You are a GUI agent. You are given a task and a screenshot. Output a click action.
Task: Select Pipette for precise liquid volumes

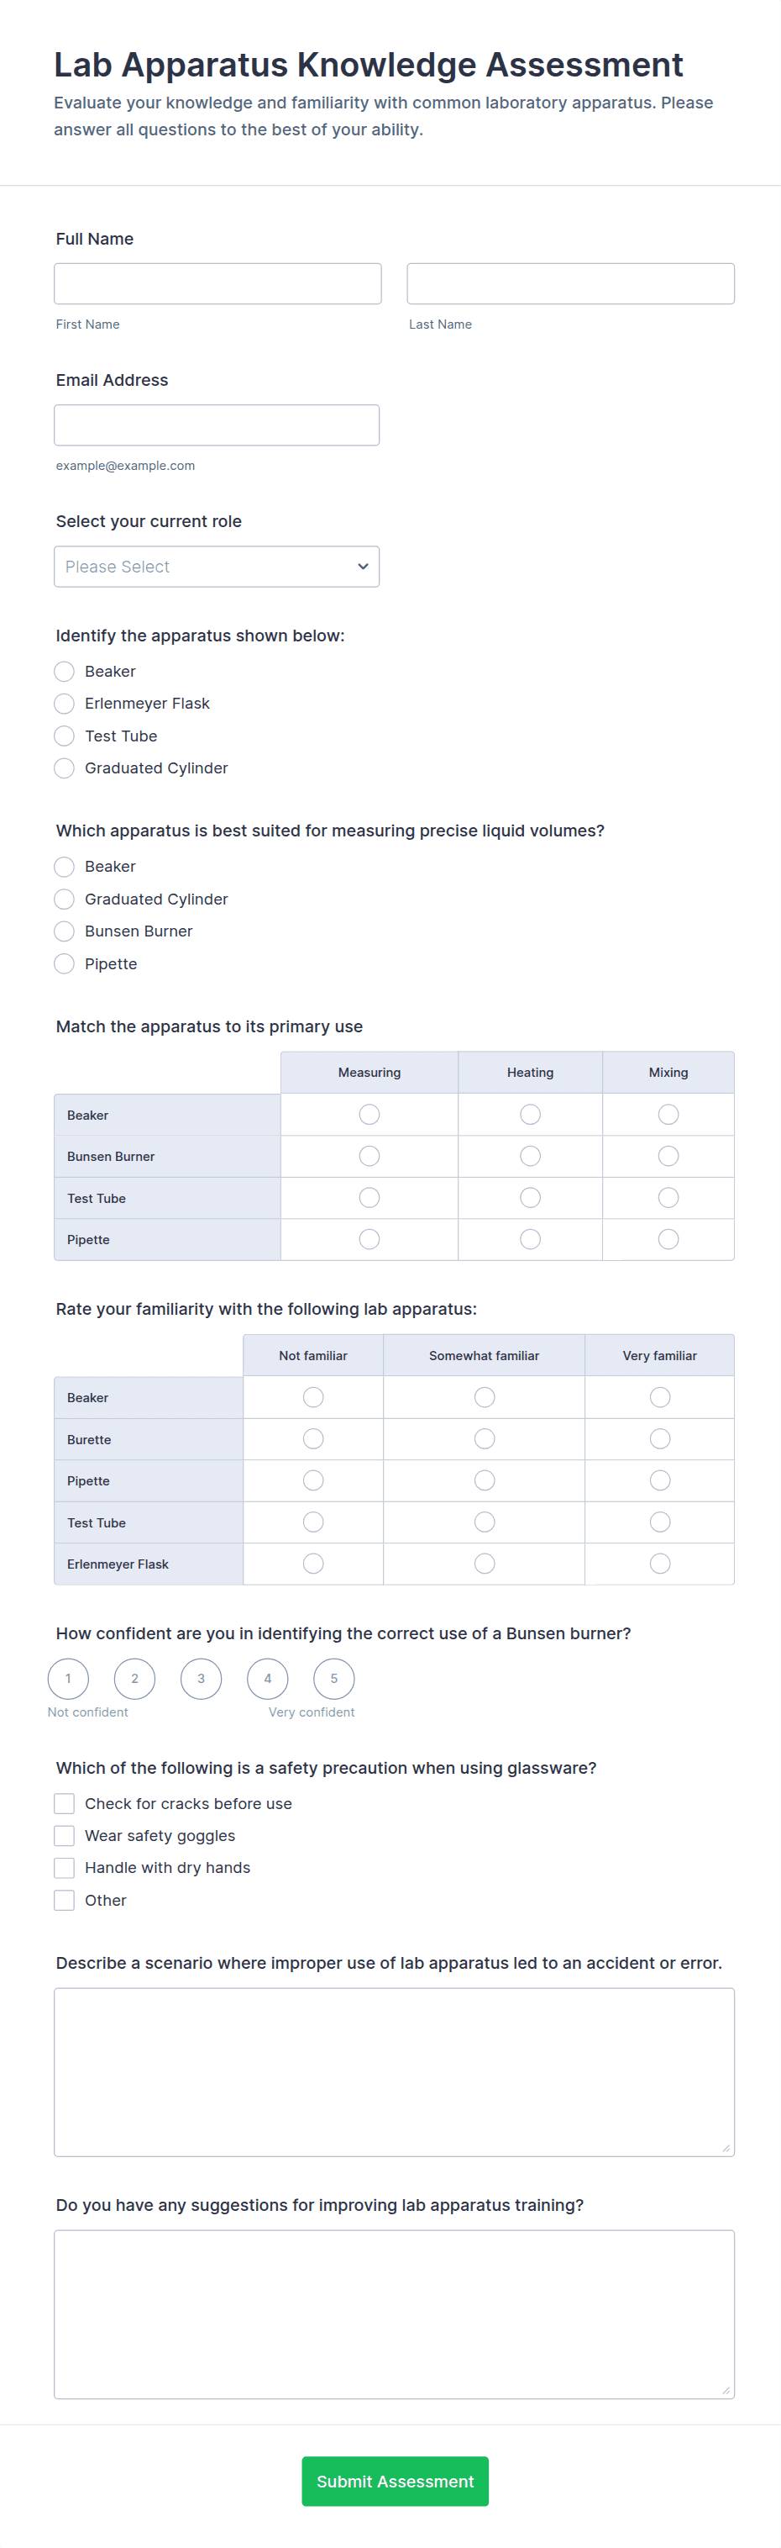point(65,963)
